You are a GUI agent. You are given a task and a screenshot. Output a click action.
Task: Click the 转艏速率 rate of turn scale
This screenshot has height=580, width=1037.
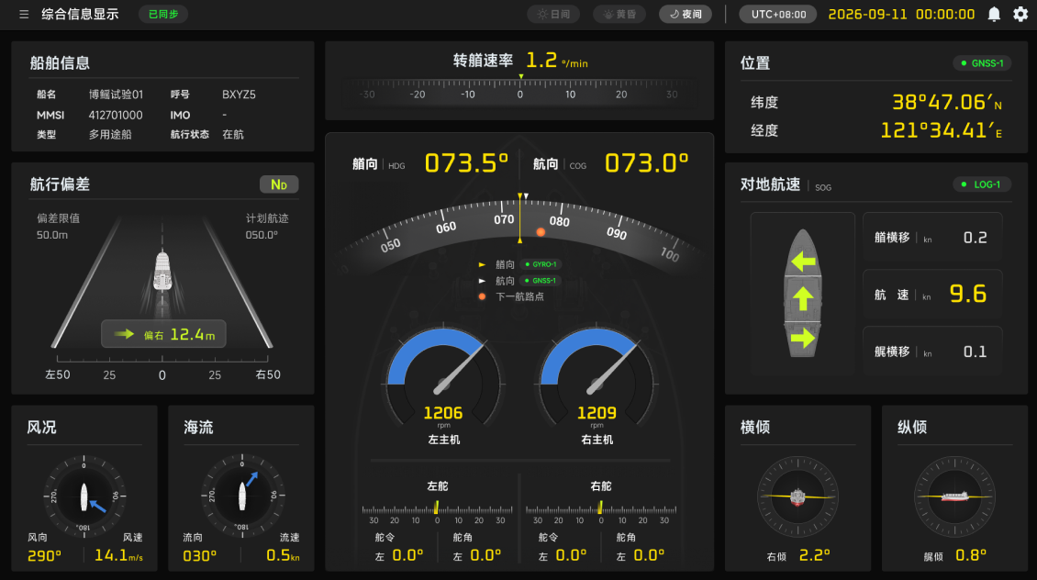[519, 89]
